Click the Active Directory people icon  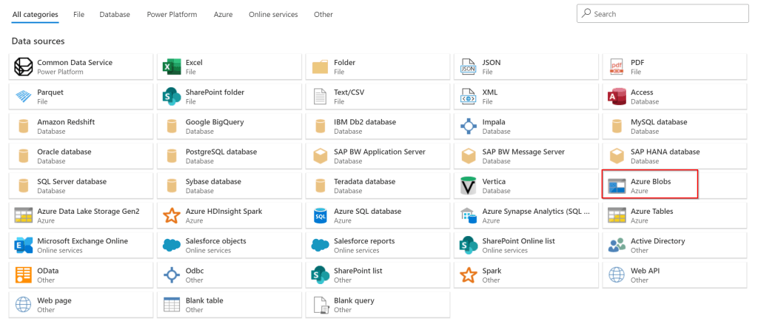tap(617, 246)
